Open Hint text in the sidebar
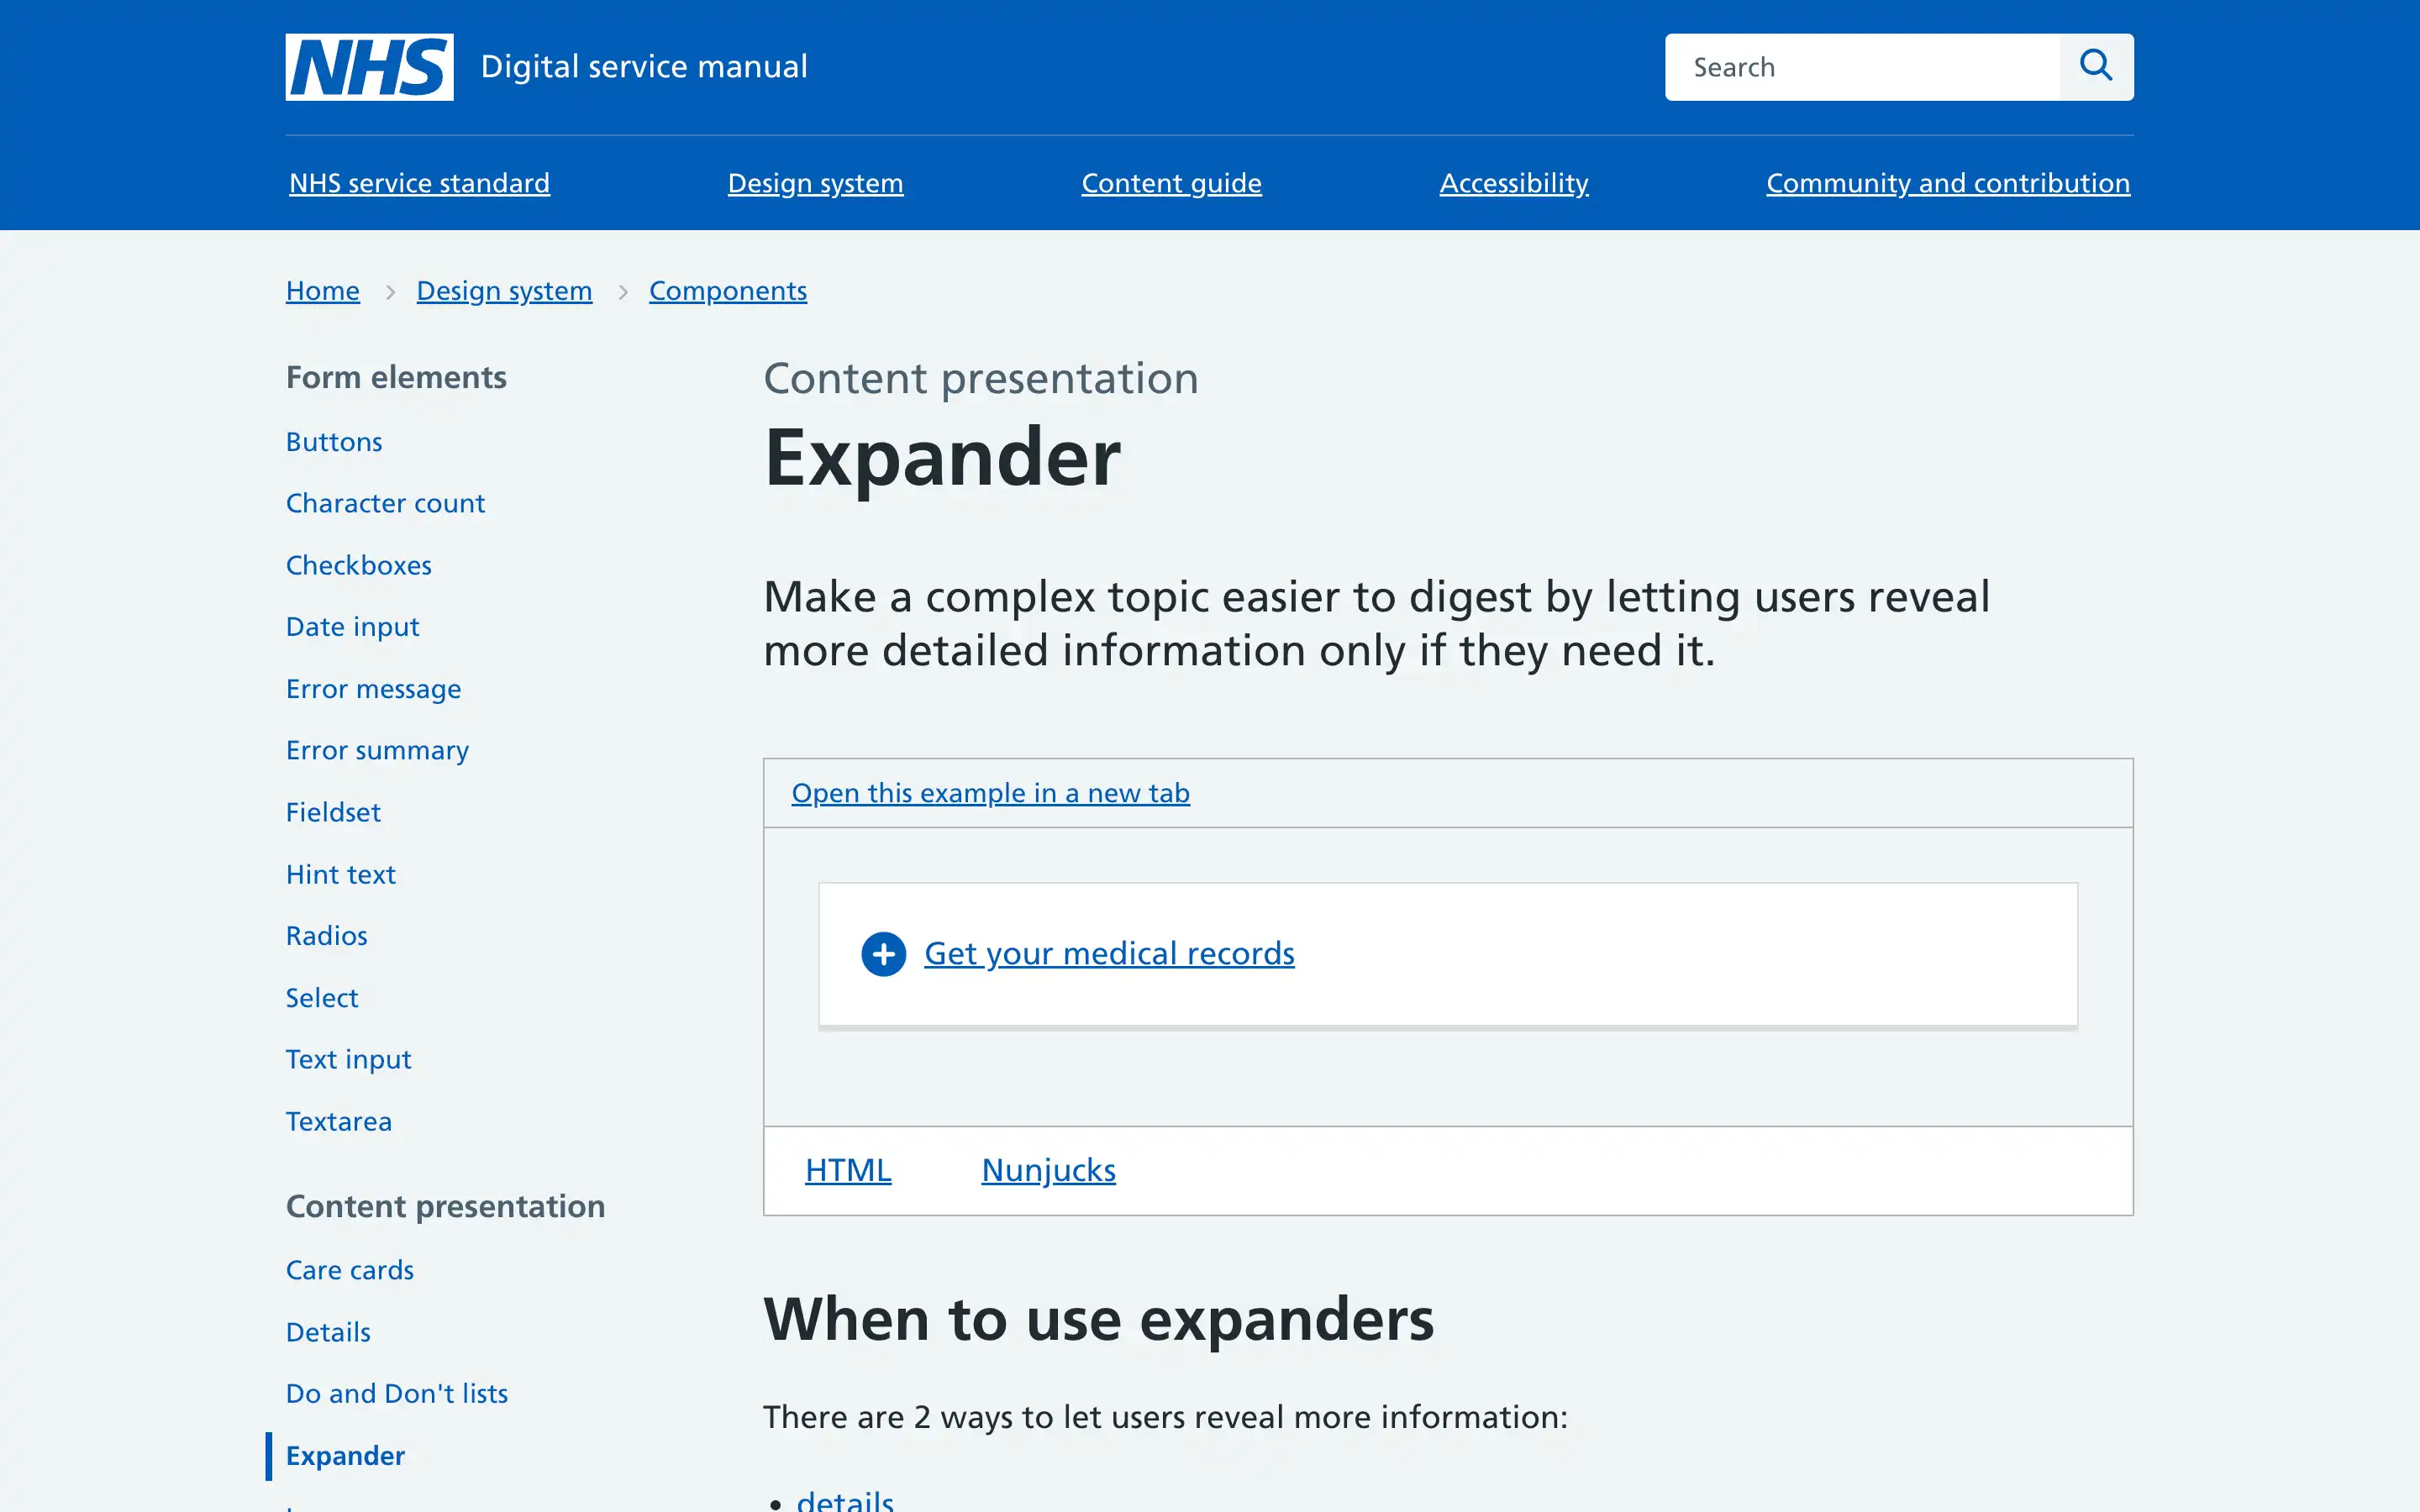 (x=340, y=874)
